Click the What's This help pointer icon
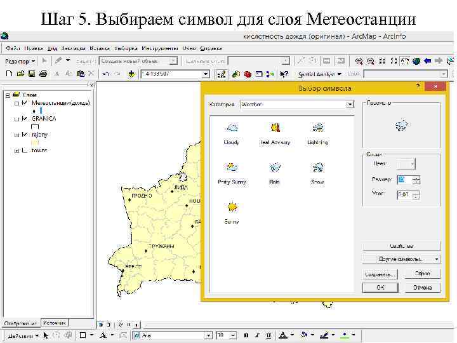The image size is (457, 343). [284, 74]
